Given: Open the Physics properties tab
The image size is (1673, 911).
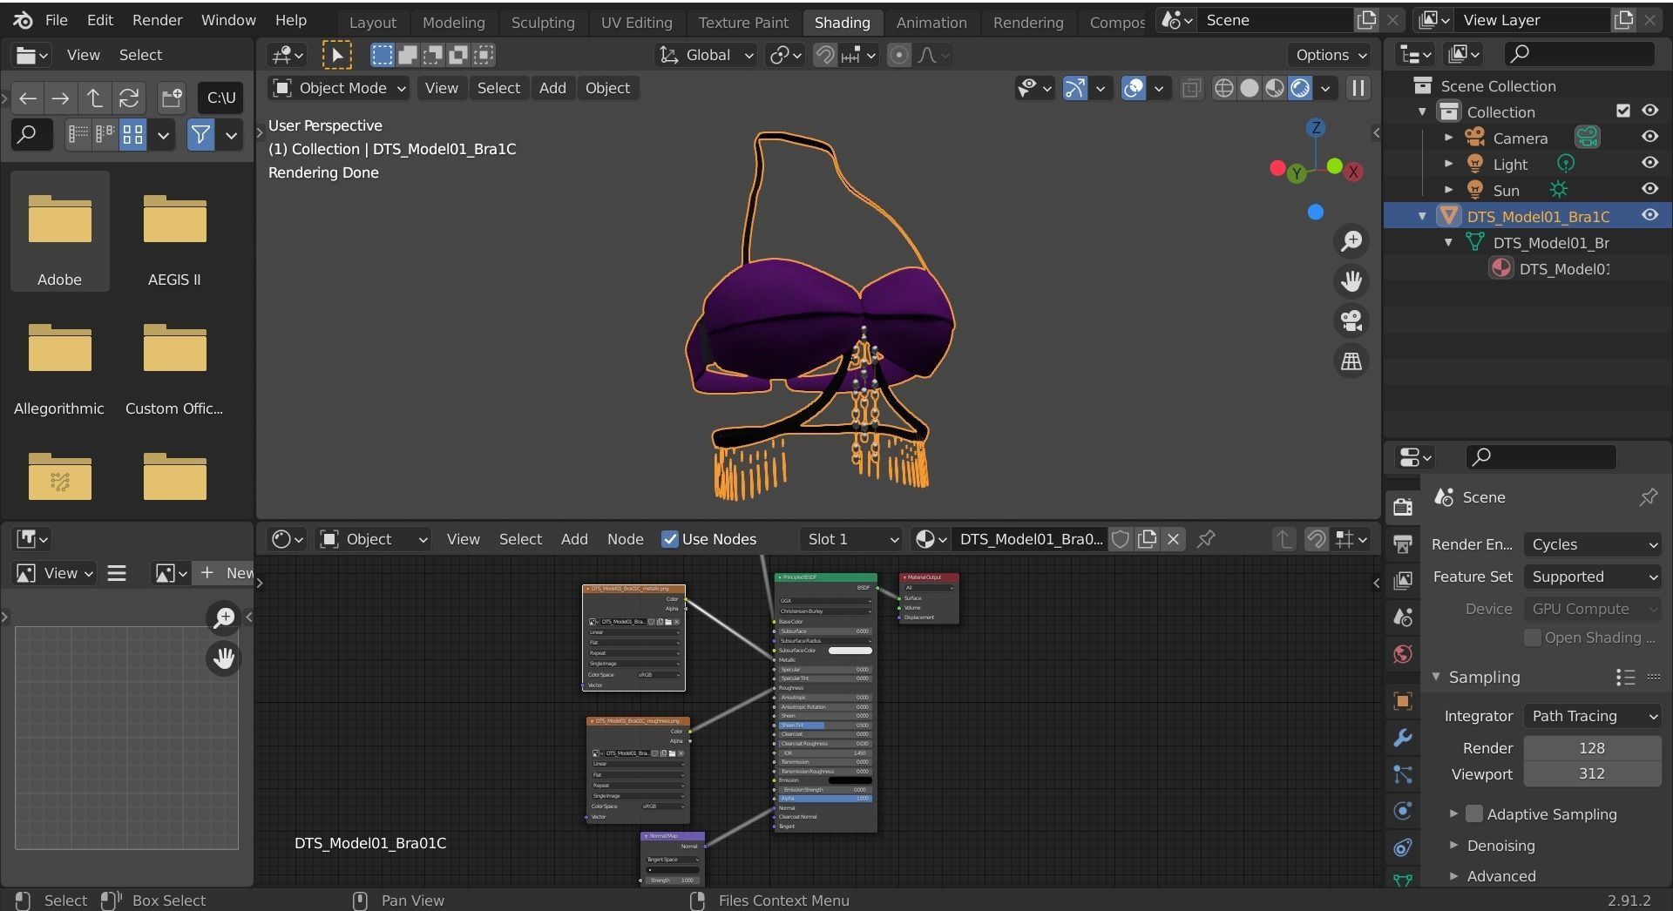Looking at the screenshot, I should pyautogui.click(x=1402, y=811).
